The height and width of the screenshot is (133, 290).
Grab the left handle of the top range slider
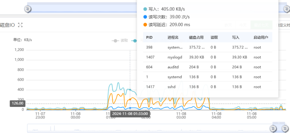click(x=28, y=9)
